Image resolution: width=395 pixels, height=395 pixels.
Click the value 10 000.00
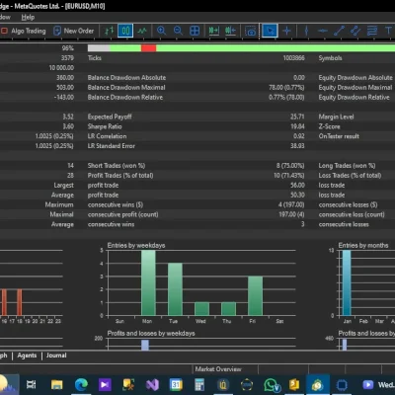61,68
